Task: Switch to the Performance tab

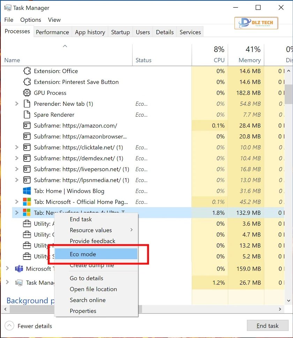Action: [x=52, y=32]
